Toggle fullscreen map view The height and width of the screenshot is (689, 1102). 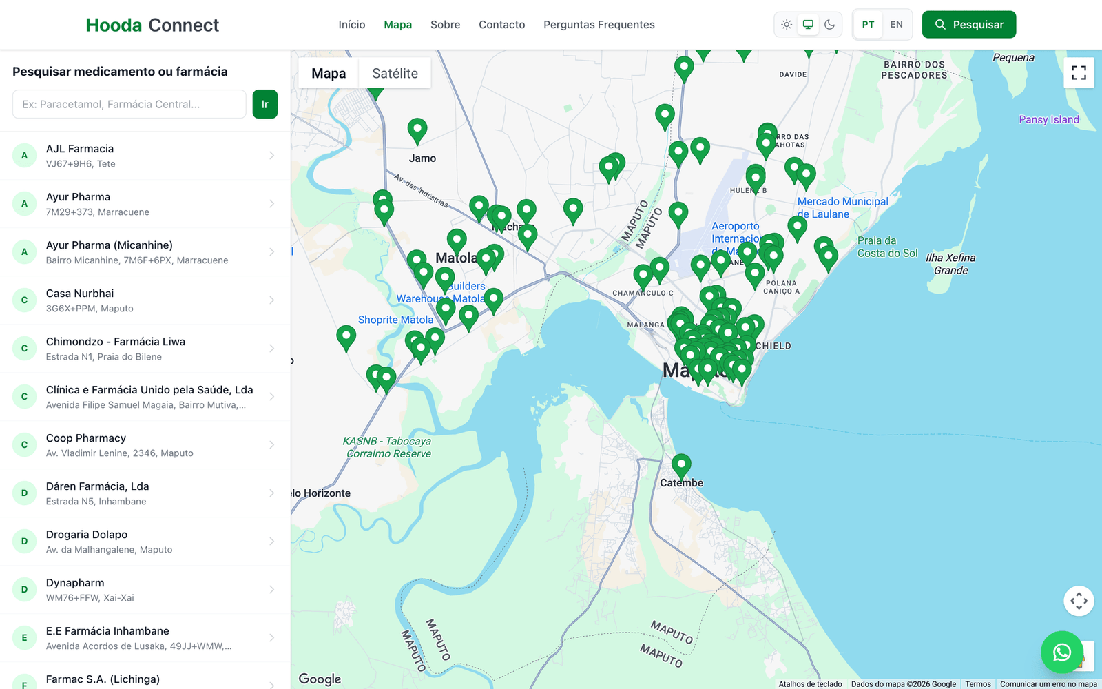(1079, 72)
